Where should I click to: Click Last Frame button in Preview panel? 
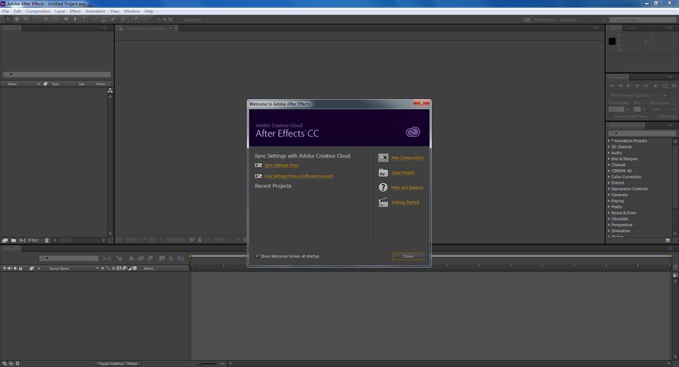tap(646, 86)
